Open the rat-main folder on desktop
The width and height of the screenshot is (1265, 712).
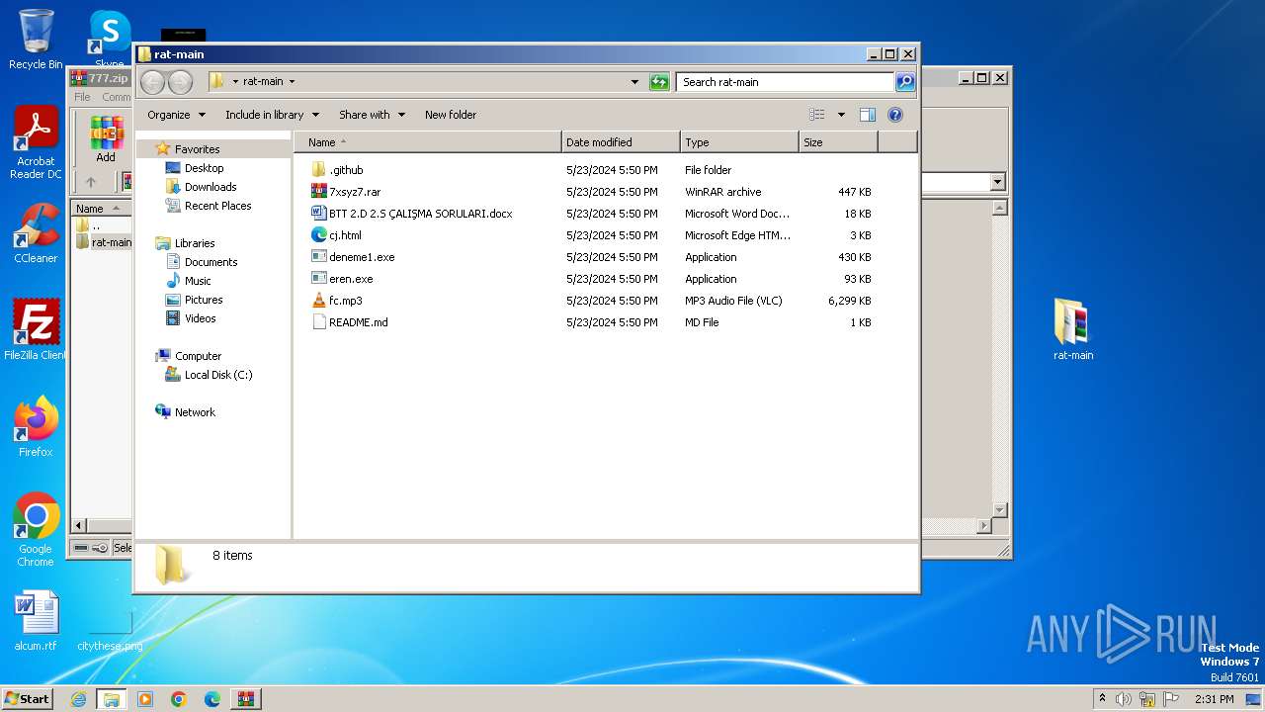pos(1073,330)
